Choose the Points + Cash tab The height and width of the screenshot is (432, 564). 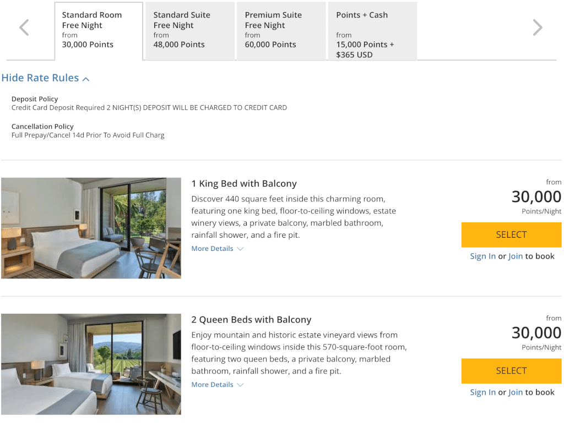click(373, 31)
